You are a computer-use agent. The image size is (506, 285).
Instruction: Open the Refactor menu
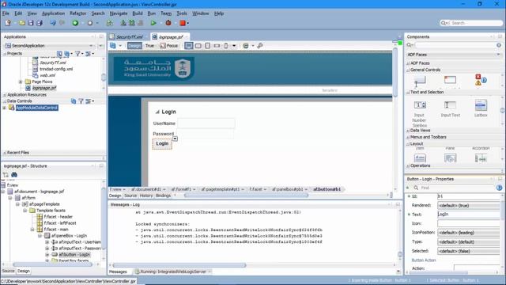[x=78, y=13]
